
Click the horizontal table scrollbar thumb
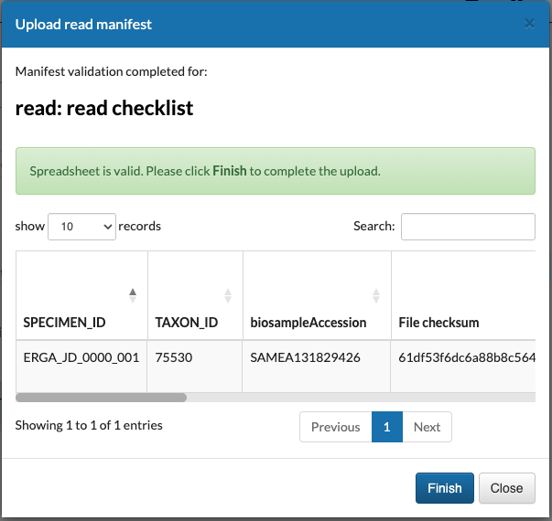[101, 398]
